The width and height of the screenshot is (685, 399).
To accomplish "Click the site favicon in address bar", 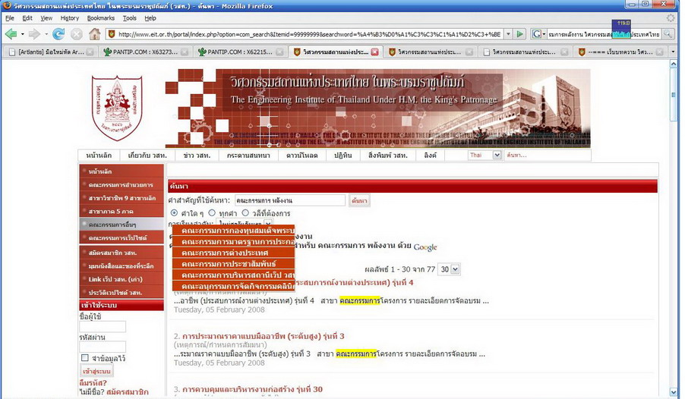I will pos(112,33).
